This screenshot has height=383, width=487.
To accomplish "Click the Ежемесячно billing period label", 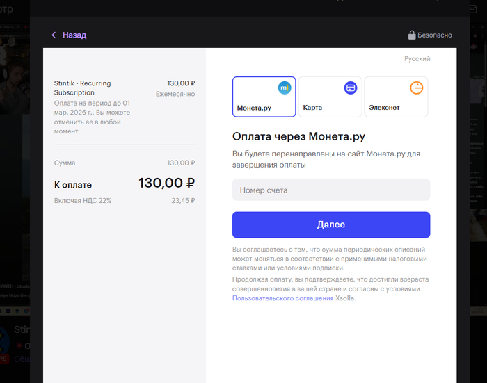I will [x=175, y=94].
